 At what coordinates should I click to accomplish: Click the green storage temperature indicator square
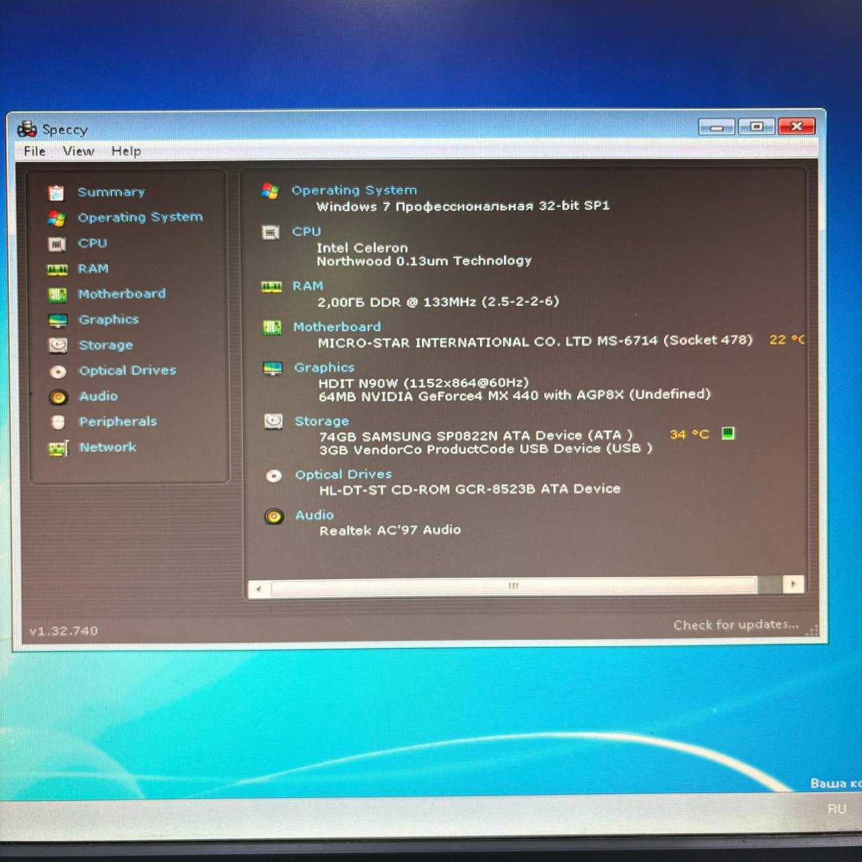point(727,434)
